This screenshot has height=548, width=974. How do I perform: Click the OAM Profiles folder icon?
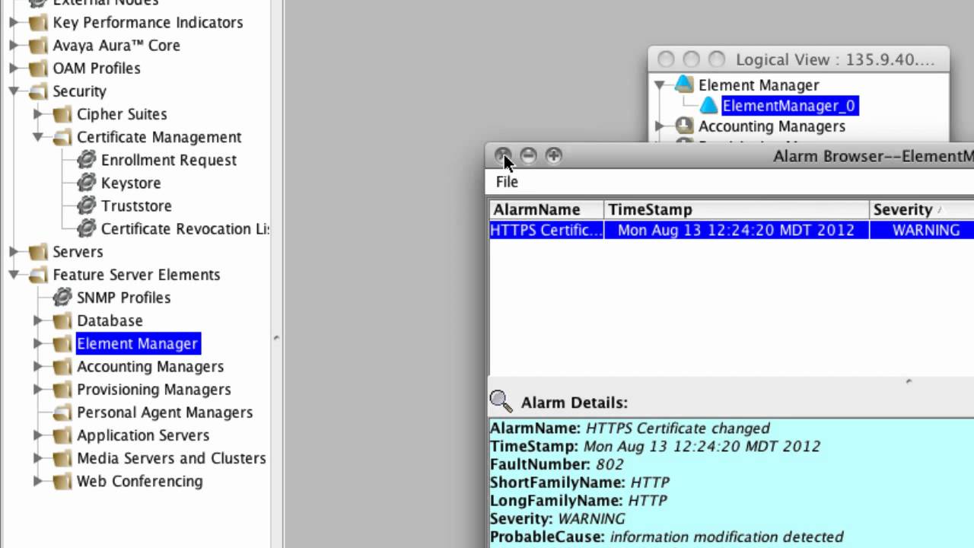coord(38,68)
